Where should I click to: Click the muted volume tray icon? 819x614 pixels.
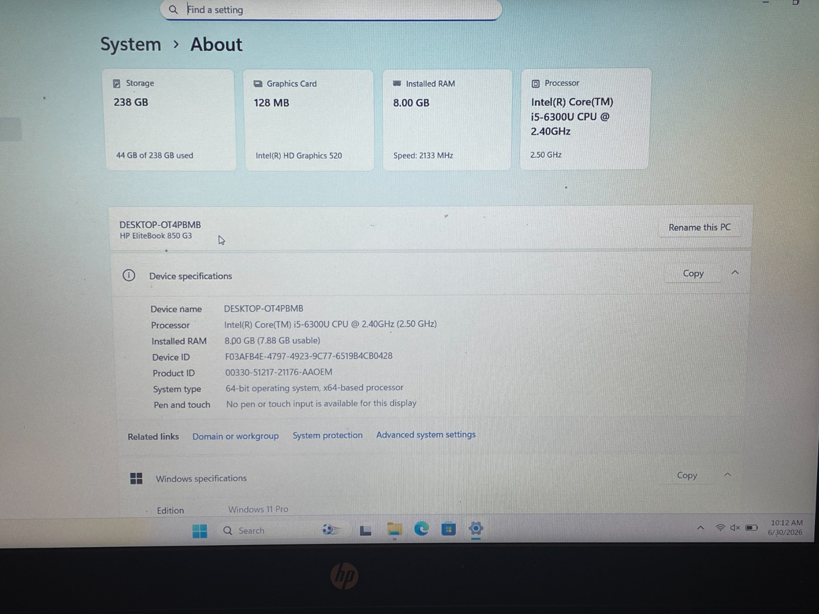[735, 528]
